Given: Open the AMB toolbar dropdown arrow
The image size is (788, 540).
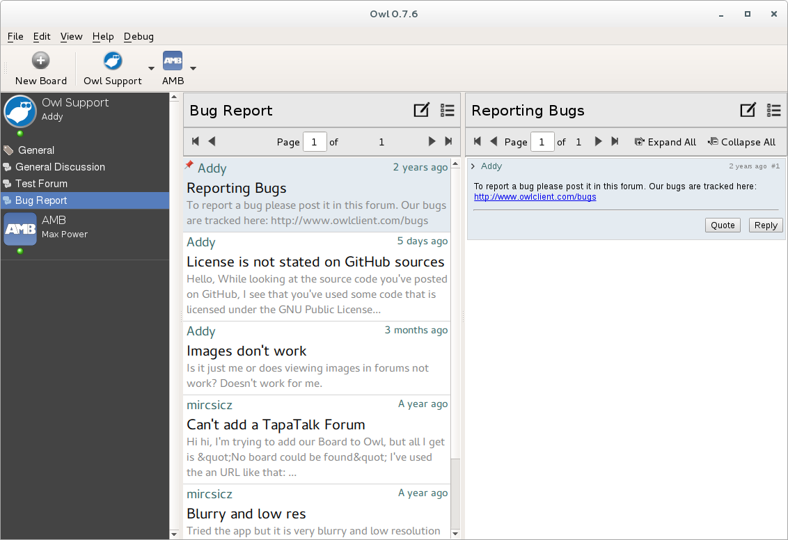Looking at the screenshot, I should pyautogui.click(x=193, y=68).
